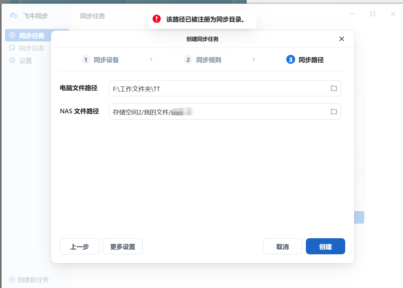Click the red error alert icon
Image resolution: width=403 pixels, height=288 pixels.
(x=157, y=19)
